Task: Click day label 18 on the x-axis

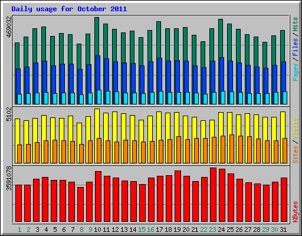Action: point(168,230)
